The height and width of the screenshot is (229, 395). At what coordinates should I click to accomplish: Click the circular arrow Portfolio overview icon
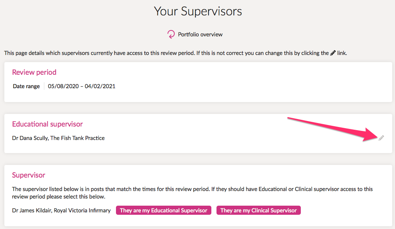pyautogui.click(x=171, y=34)
